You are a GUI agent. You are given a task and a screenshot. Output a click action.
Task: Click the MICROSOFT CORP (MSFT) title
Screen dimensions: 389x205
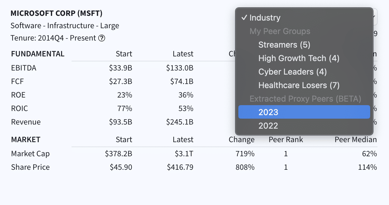tap(56, 13)
